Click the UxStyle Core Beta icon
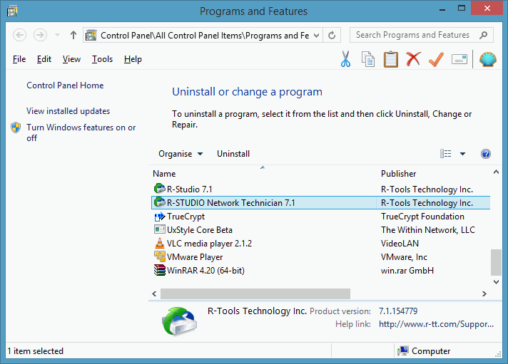Screen dimensions: 508x364 pos(159,229)
